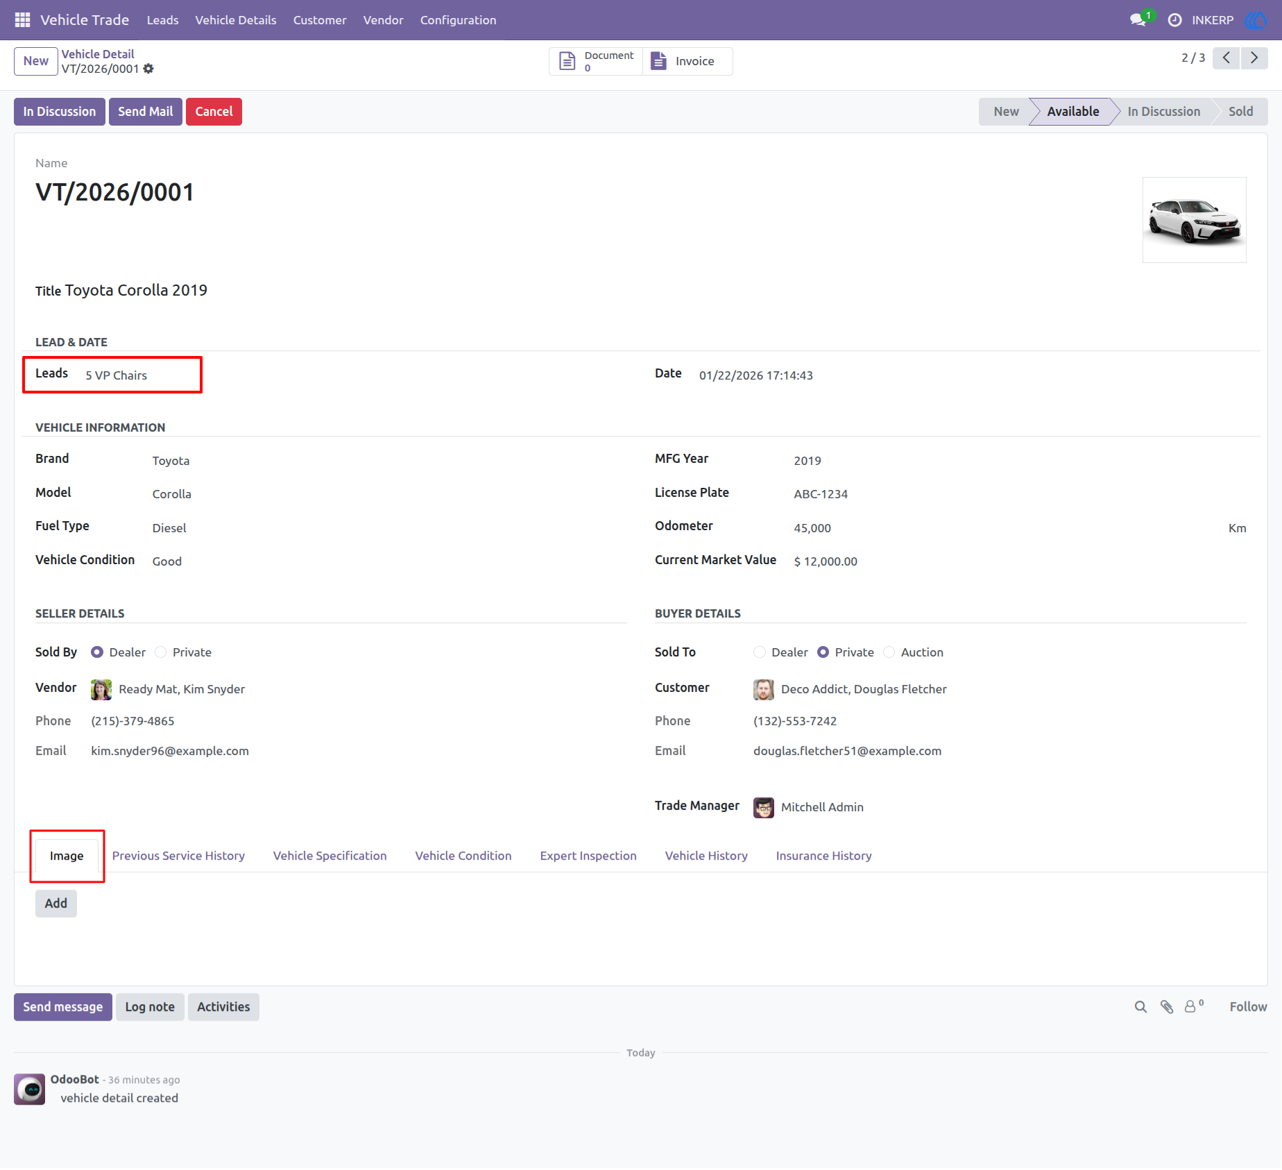The height and width of the screenshot is (1170, 1282).
Task: Open Vehicle Condition Good selector
Action: pyautogui.click(x=166, y=561)
